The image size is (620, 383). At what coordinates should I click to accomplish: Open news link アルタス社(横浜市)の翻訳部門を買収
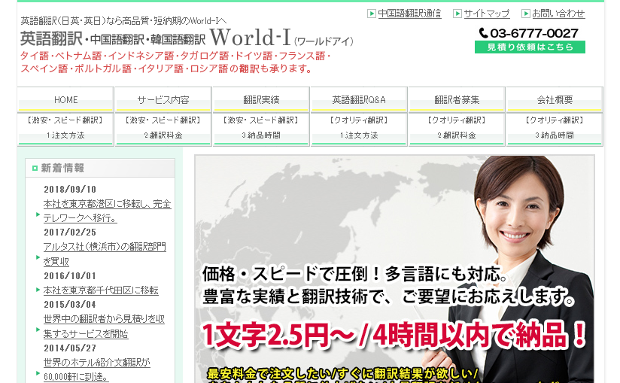click(105, 254)
